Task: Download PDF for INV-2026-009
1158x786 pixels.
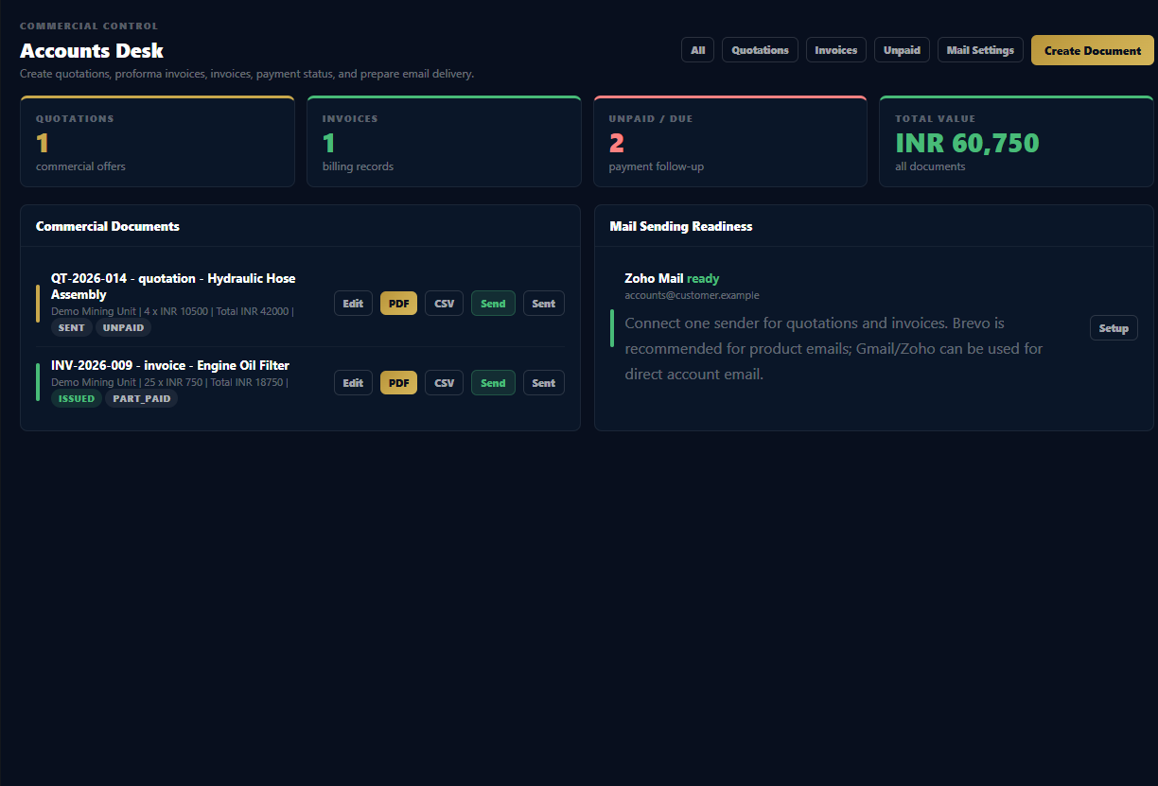Action: coord(398,383)
